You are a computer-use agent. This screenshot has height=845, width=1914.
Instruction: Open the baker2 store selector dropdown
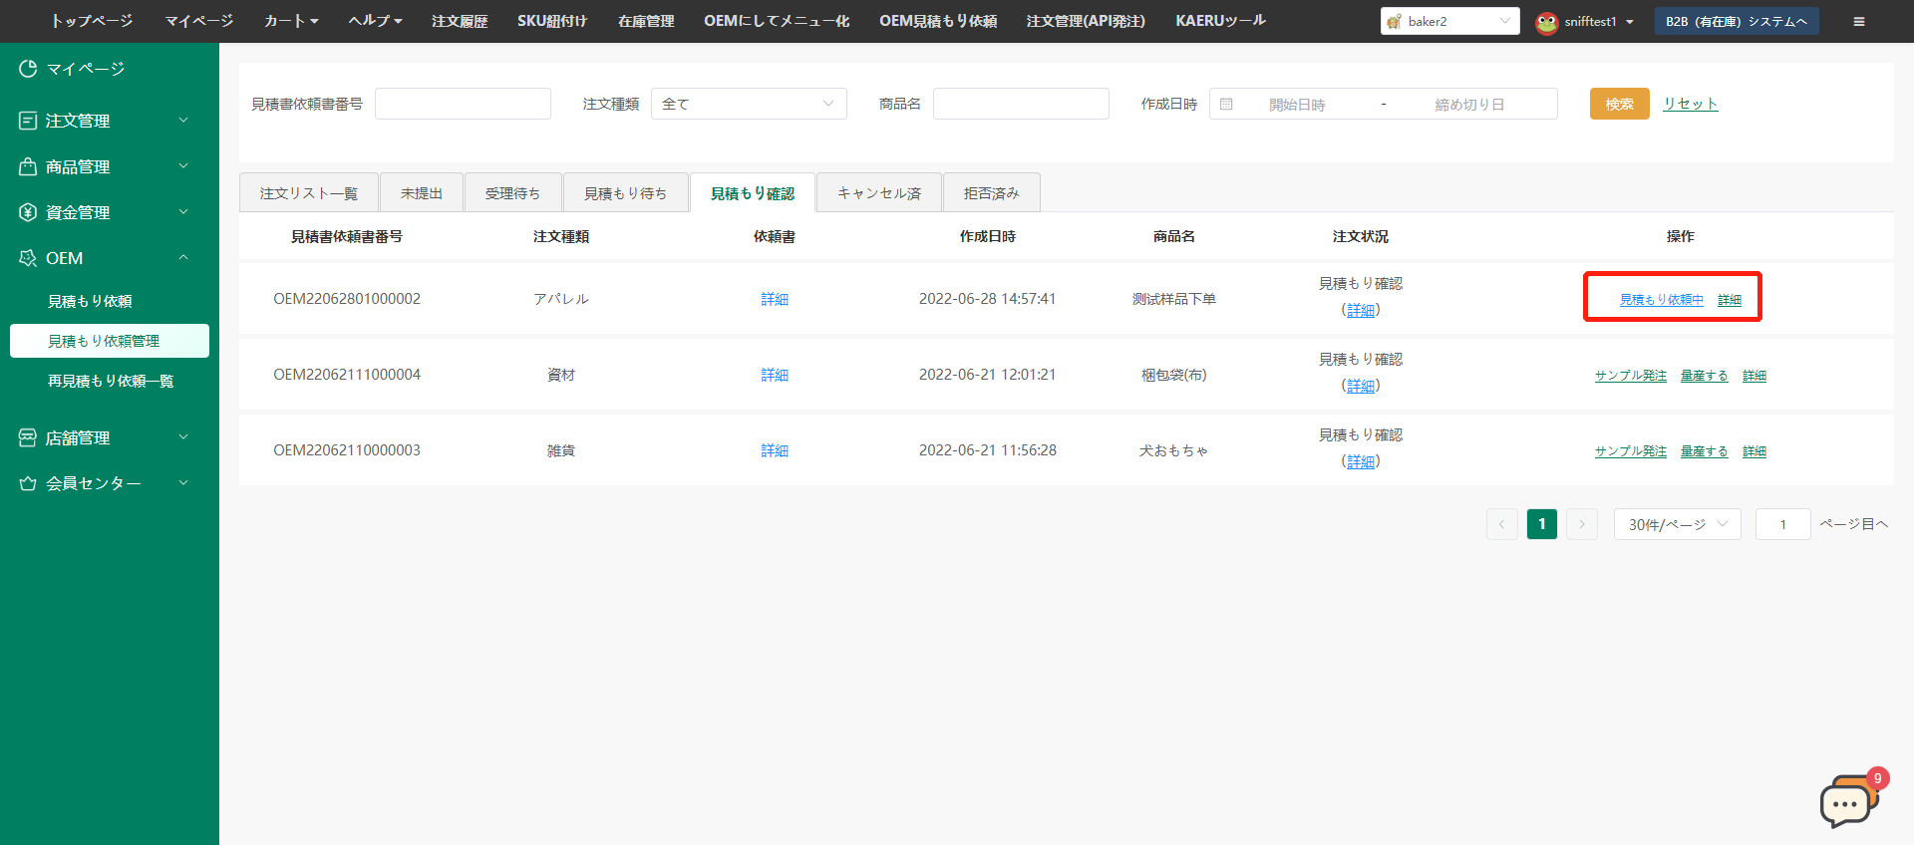[x=1450, y=21]
